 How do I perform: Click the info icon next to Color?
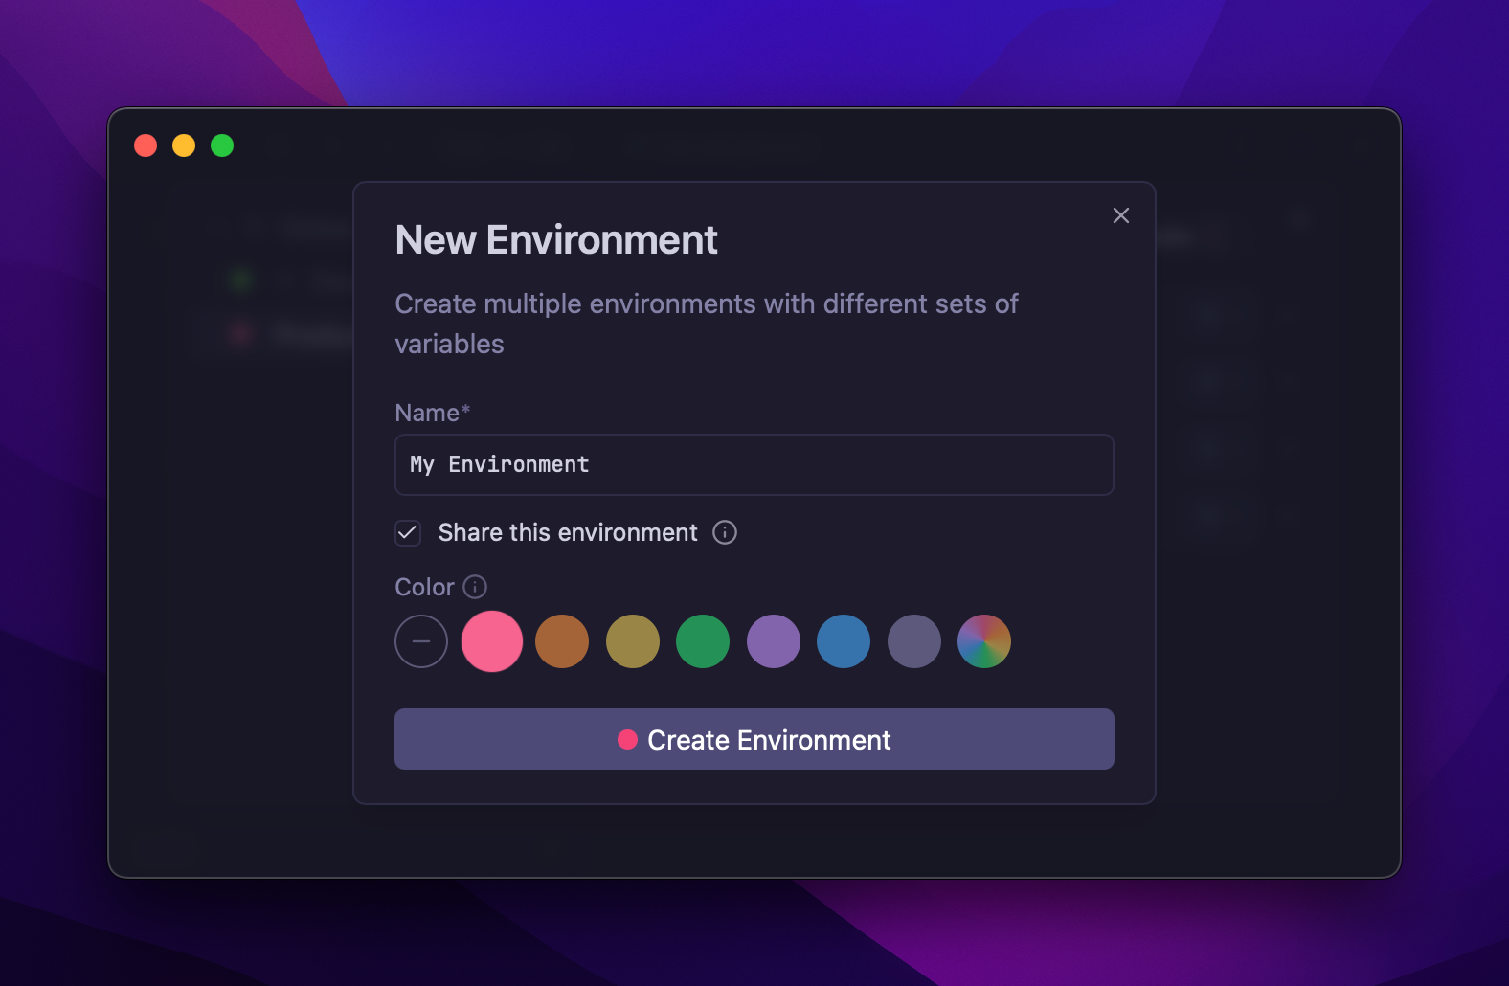475,587
